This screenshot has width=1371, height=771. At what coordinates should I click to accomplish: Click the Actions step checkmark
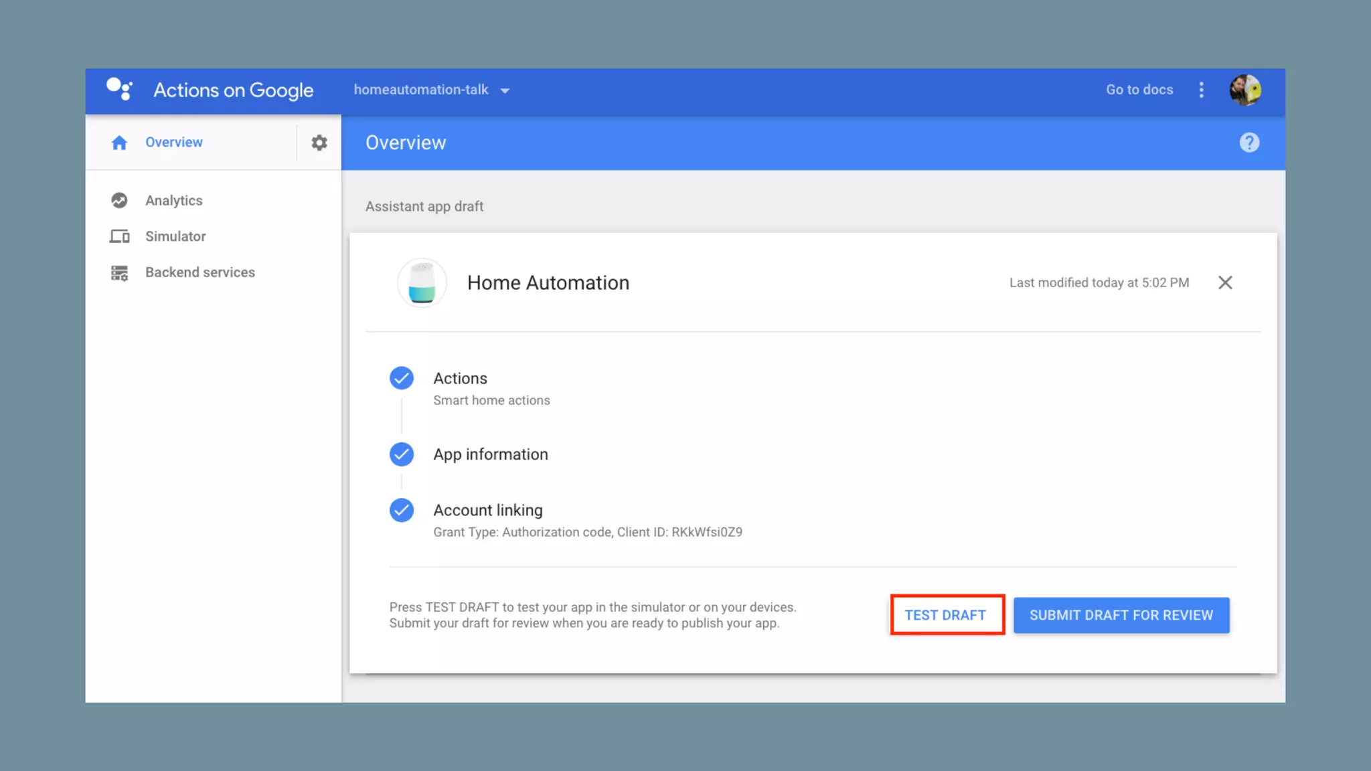coord(402,378)
